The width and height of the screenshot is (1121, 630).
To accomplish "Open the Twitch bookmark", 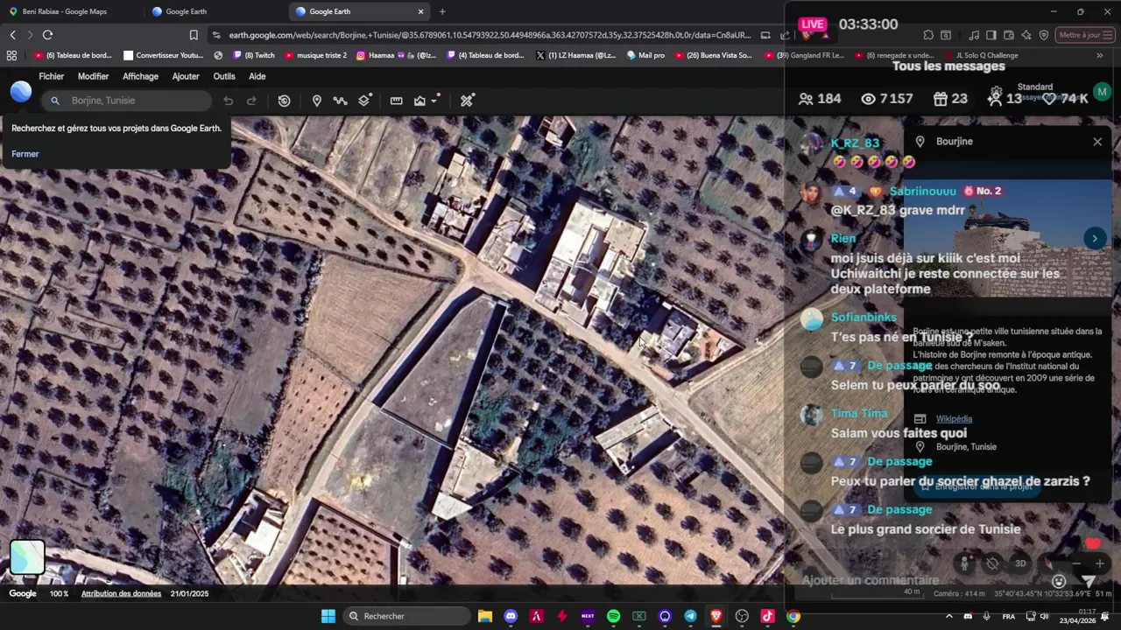I will click(252, 55).
